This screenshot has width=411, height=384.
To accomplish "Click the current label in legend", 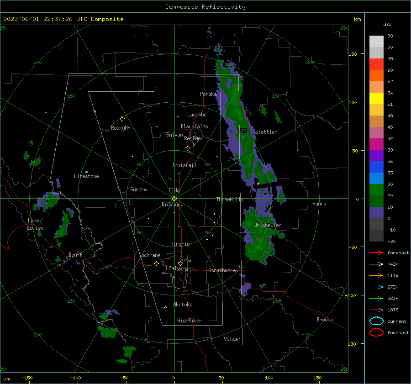I will 397,321.
